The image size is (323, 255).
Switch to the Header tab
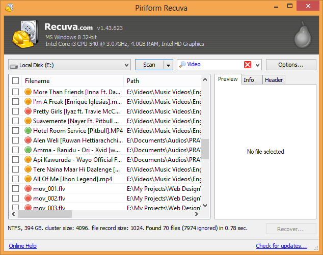[x=274, y=80]
